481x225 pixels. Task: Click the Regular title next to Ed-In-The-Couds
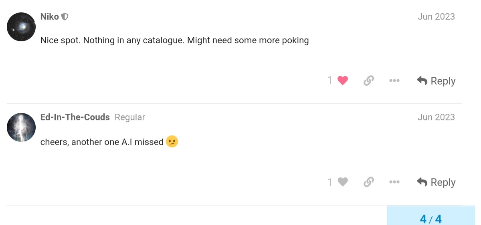[x=130, y=117]
